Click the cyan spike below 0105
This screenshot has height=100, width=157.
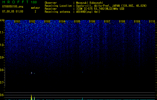click(83, 99)
